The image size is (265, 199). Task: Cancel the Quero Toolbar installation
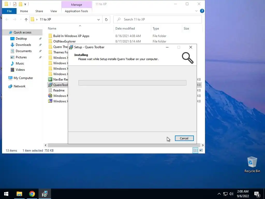pos(184,138)
